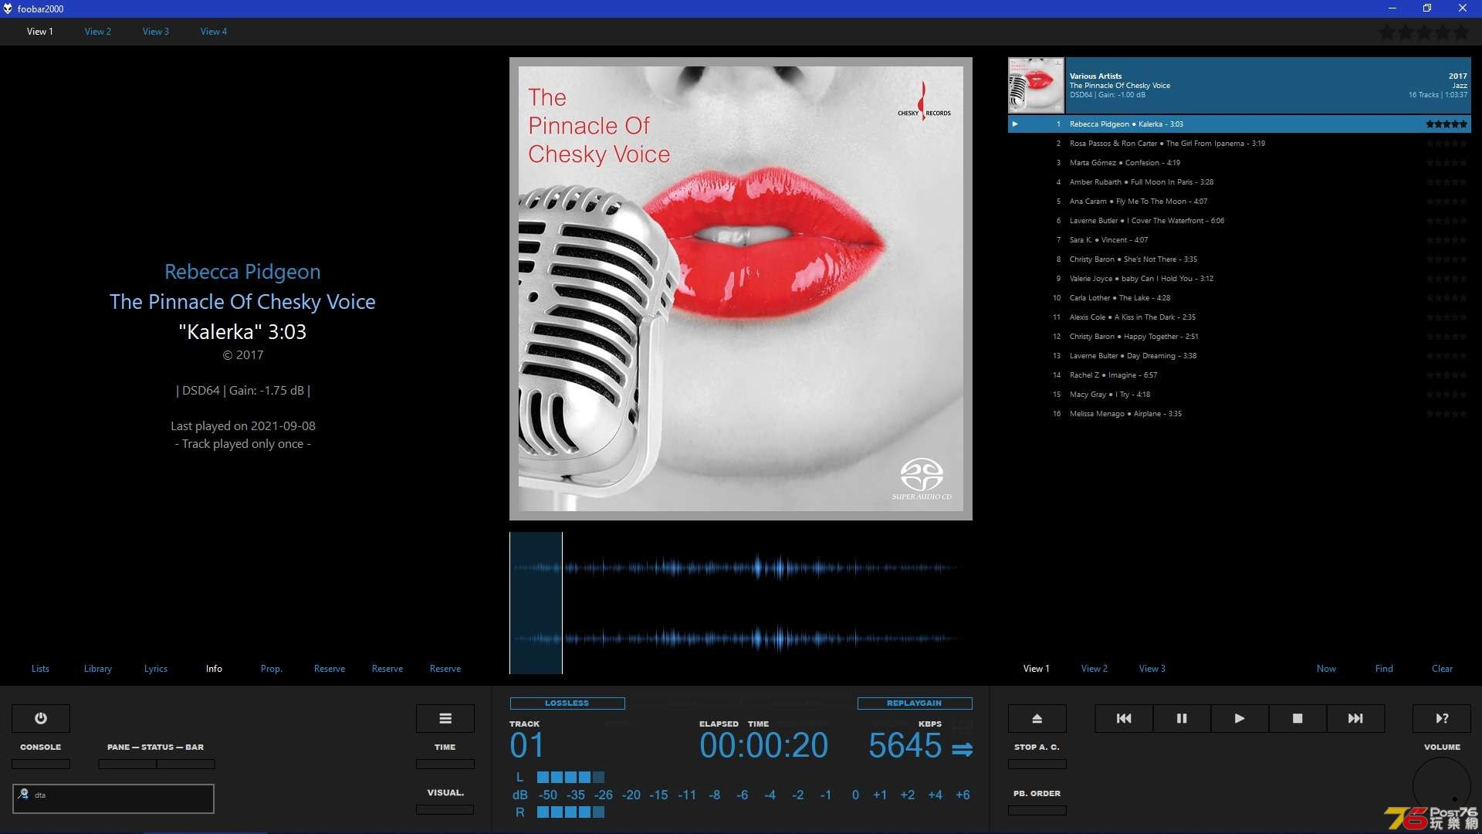The height and width of the screenshot is (834, 1482).
Task: Click the eject/open button above Stop A. C.
Action: (x=1037, y=718)
